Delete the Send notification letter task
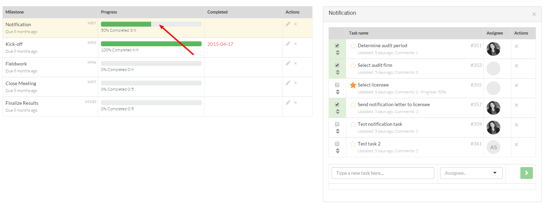 tap(516, 105)
